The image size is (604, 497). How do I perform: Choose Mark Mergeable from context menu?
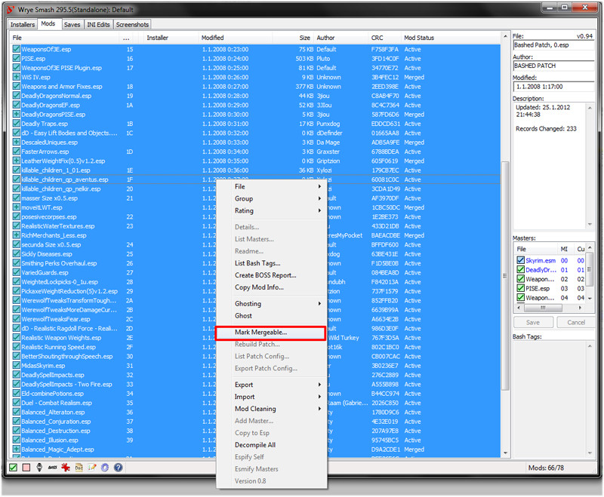[271, 333]
